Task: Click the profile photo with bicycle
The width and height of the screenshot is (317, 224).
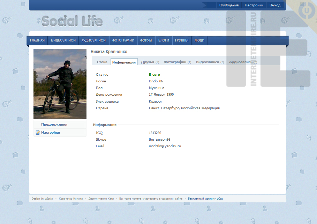Action: click(x=60, y=84)
